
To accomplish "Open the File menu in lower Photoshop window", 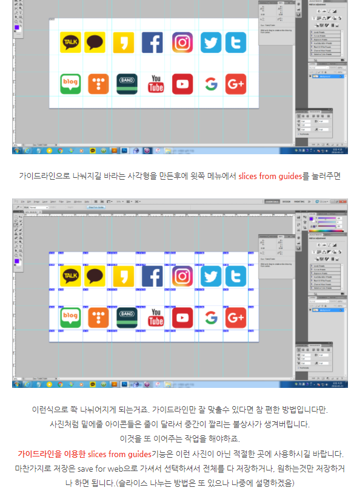I will 23,202.
